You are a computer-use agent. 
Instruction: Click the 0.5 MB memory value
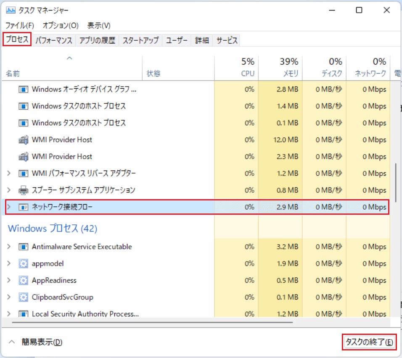tap(287, 280)
